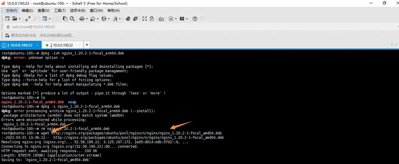Image resolution: width=399 pixels, height=164 pixels.
Task: Switch to tab 1 10.0.0.100:22
Action: coord(21,45)
